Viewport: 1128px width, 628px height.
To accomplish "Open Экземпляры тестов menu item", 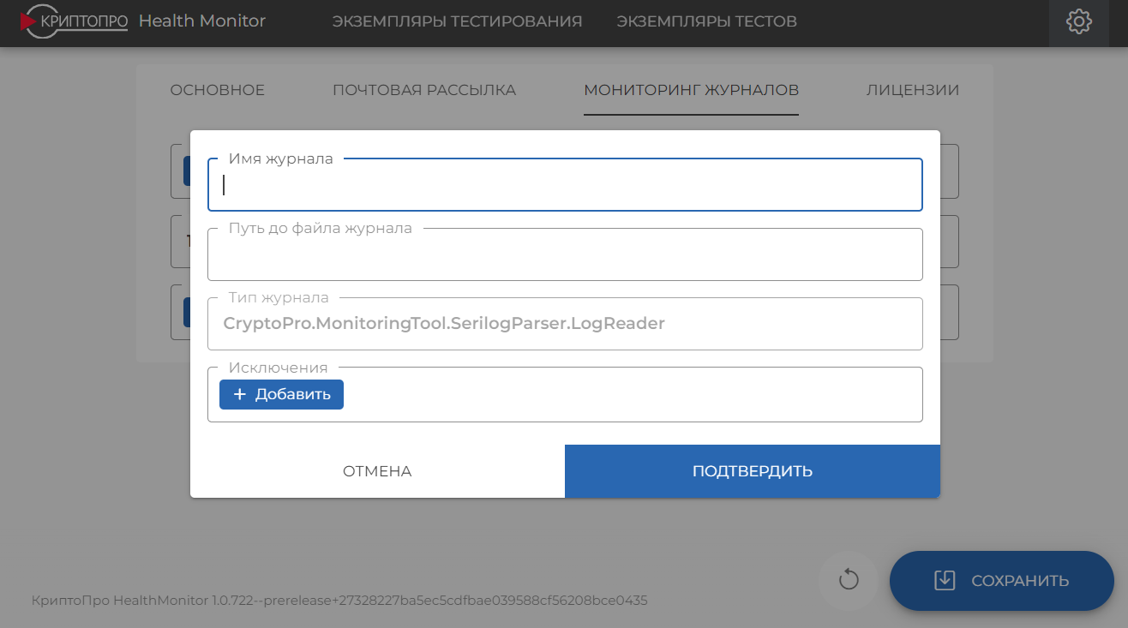I will [706, 21].
